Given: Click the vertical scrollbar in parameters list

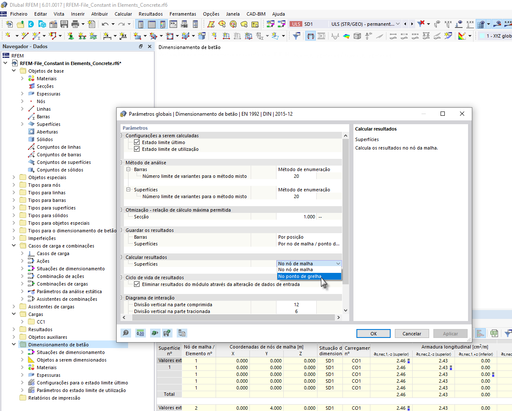Looking at the screenshot, I should (345, 211).
